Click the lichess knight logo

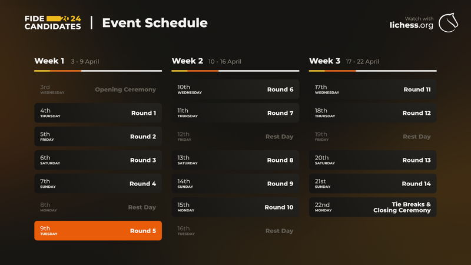[452, 22]
